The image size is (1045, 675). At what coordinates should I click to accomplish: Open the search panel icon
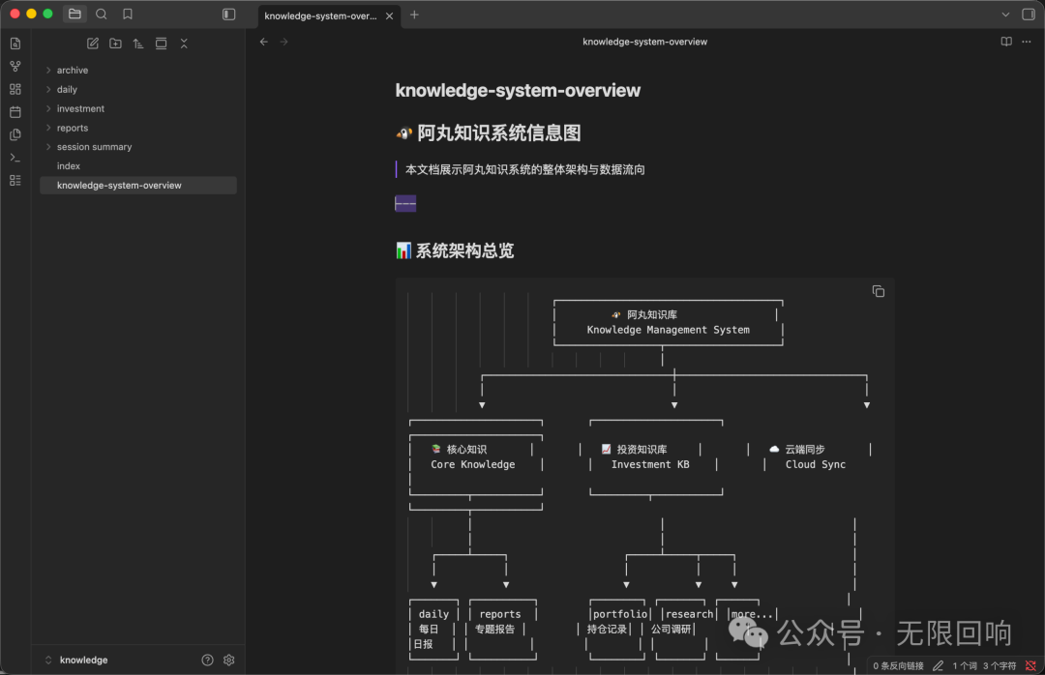pyautogui.click(x=102, y=15)
